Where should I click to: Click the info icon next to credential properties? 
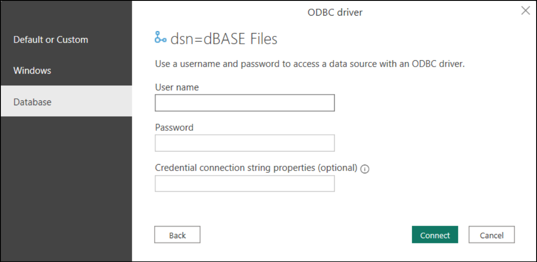[365, 169]
